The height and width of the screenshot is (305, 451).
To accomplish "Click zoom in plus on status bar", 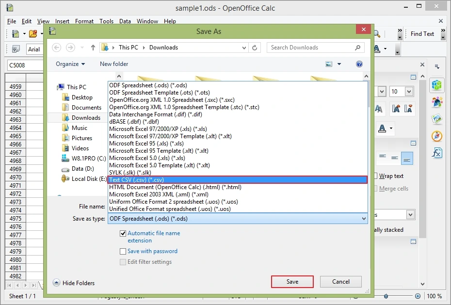I will tap(418, 296).
